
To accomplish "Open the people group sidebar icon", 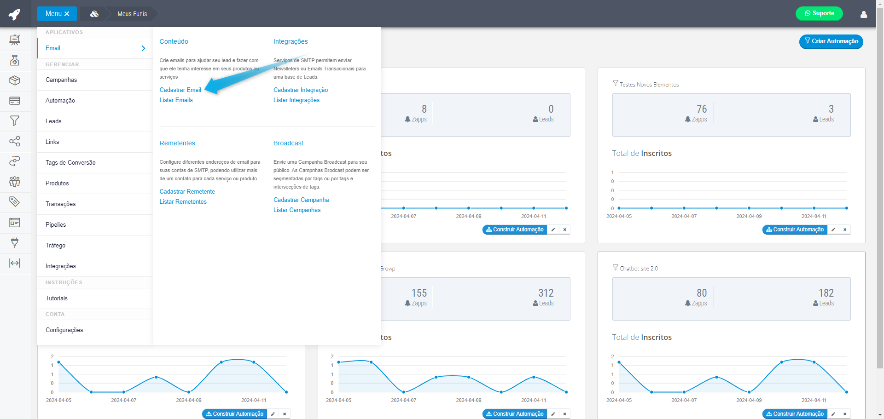I will (15, 182).
